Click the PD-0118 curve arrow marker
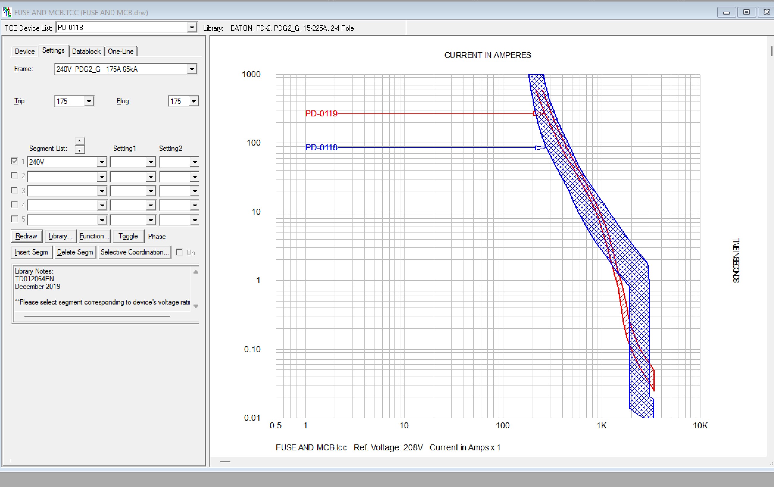The width and height of the screenshot is (774, 487). 540,148
